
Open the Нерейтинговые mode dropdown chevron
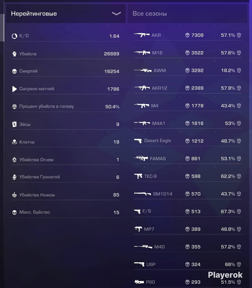(x=116, y=13)
